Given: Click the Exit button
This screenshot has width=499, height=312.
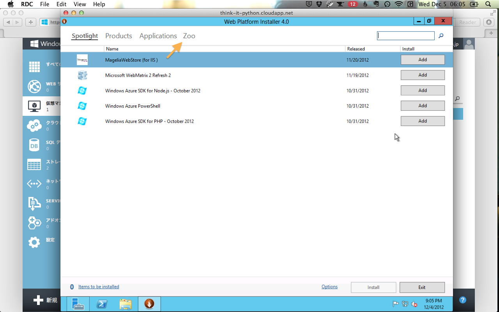Looking at the screenshot, I should (422, 287).
